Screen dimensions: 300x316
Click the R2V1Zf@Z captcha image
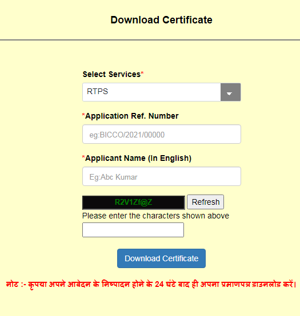[x=134, y=202]
